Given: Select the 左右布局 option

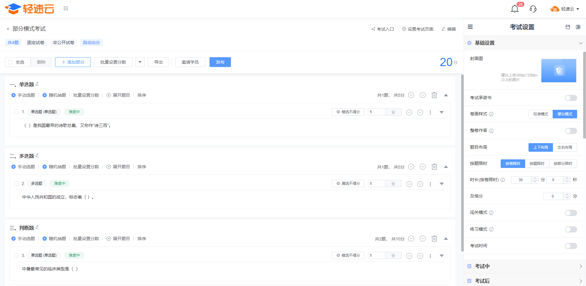Looking at the screenshot, I should [565, 147].
